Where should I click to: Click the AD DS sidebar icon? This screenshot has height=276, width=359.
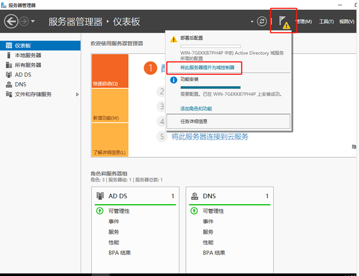9,75
